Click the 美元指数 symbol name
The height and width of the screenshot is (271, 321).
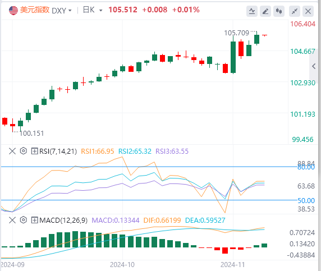click(x=35, y=10)
